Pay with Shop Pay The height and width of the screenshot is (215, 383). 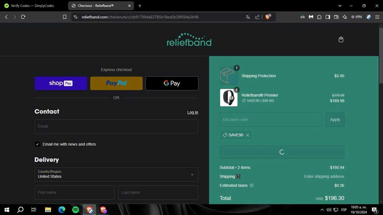[x=61, y=83]
